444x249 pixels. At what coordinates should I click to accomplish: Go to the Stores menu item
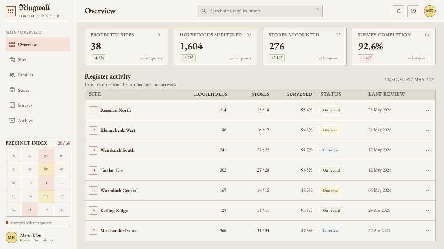pos(38,90)
